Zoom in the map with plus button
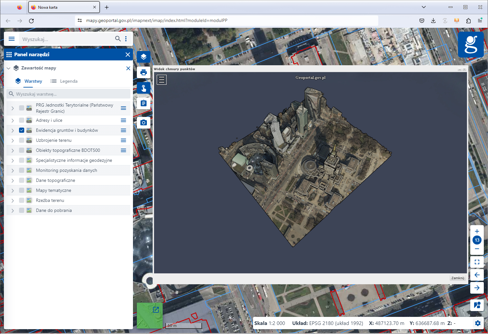Image resolution: width=488 pixels, height=334 pixels. click(x=477, y=231)
